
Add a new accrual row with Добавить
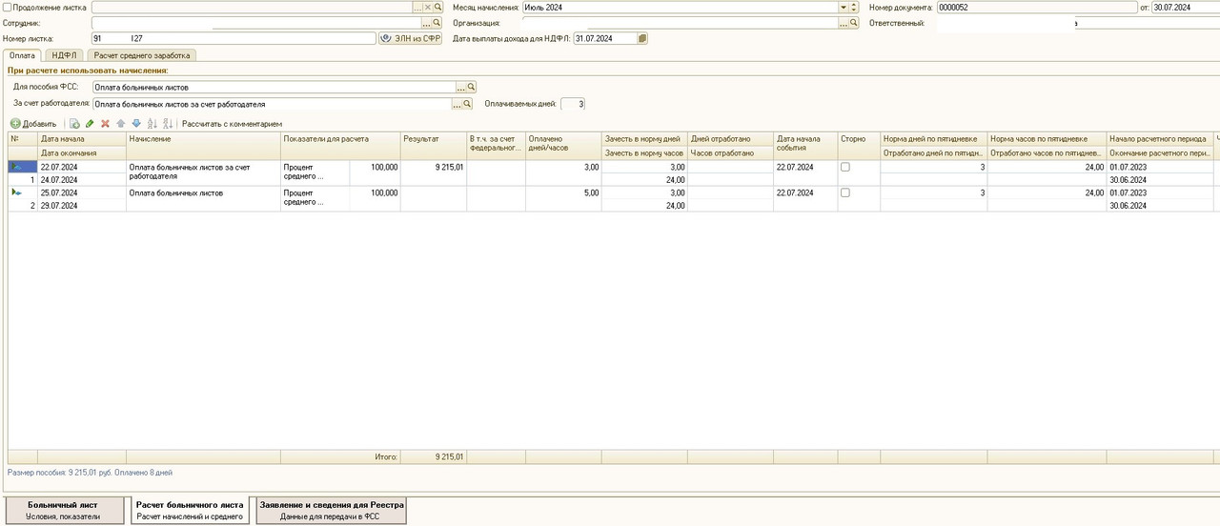coord(33,124)
